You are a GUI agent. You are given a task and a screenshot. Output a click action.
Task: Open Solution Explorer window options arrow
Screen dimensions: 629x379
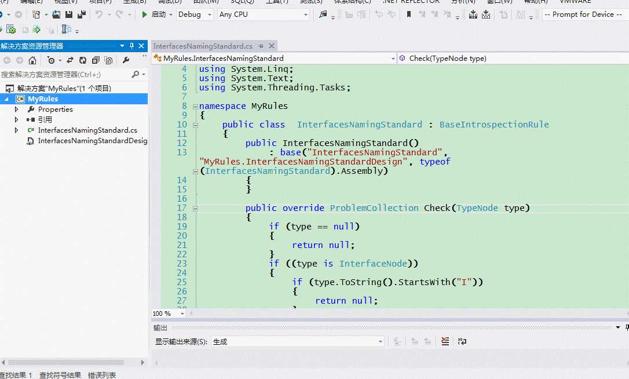pyautogui.click(x=122, y=46)
